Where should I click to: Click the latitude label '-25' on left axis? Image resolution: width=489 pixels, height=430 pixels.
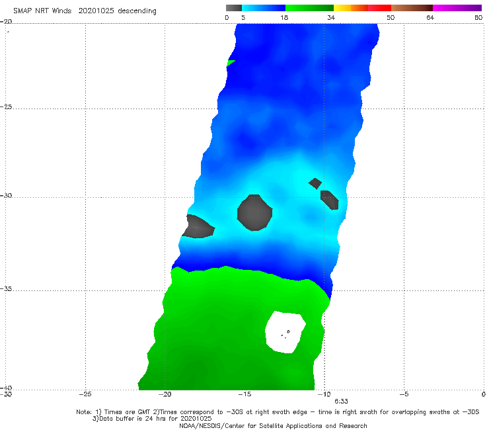pyautogui.click(x=6, y=107)
